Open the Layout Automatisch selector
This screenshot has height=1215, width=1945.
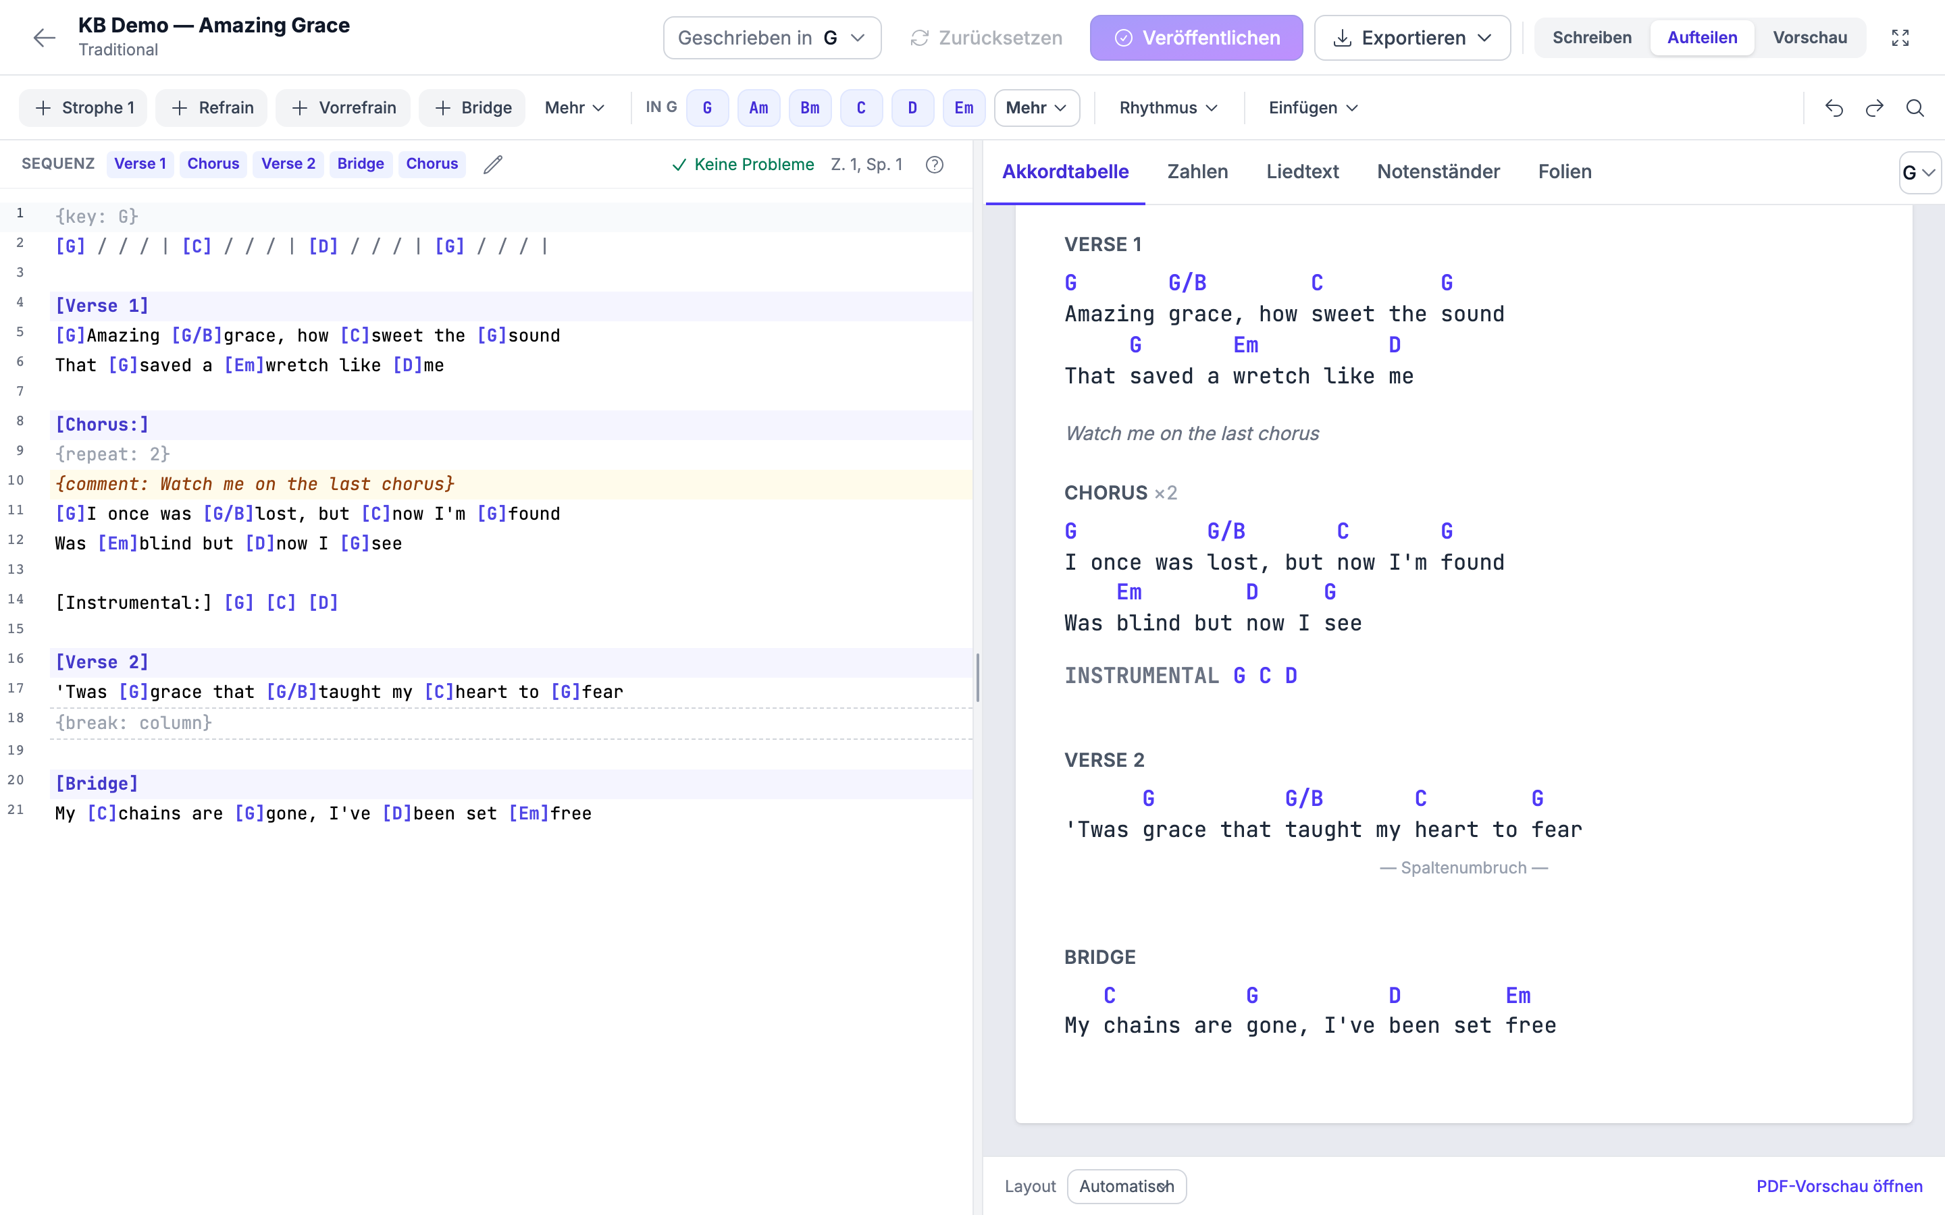click(x=1126, y=1186)
